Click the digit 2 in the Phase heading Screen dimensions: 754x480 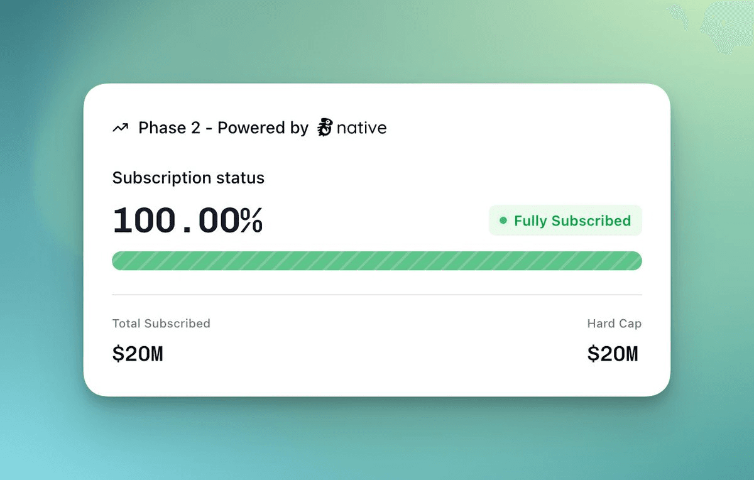tap(195, 128)
